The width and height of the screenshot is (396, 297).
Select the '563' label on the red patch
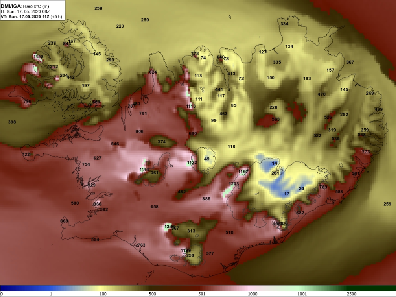click(276, 119)
